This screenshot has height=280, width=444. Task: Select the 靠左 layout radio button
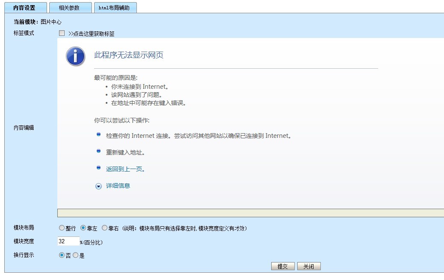83,228
